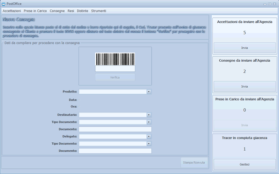Viewport: 279px width, 174px height.
Task: Click Invia under Accettazioni da inviare all'Agenzia
Action: click(x=244, y=48)
